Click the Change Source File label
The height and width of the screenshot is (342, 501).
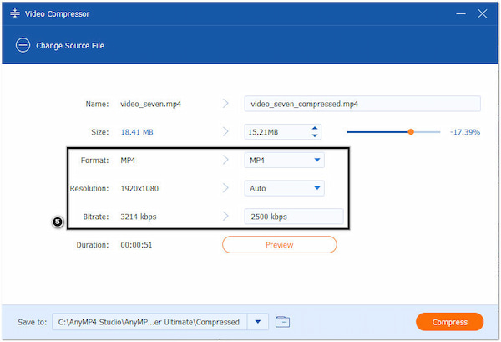pyautogui.click(x=70, y=45)
